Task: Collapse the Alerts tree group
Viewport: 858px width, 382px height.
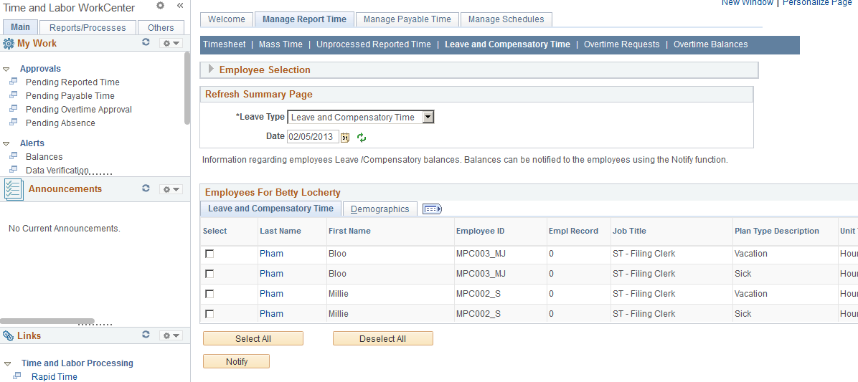Action: point(6,144)
